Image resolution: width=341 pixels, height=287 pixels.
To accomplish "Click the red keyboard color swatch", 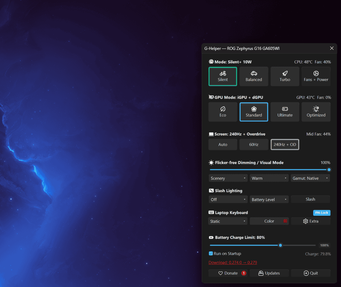I will click(285, 221).
